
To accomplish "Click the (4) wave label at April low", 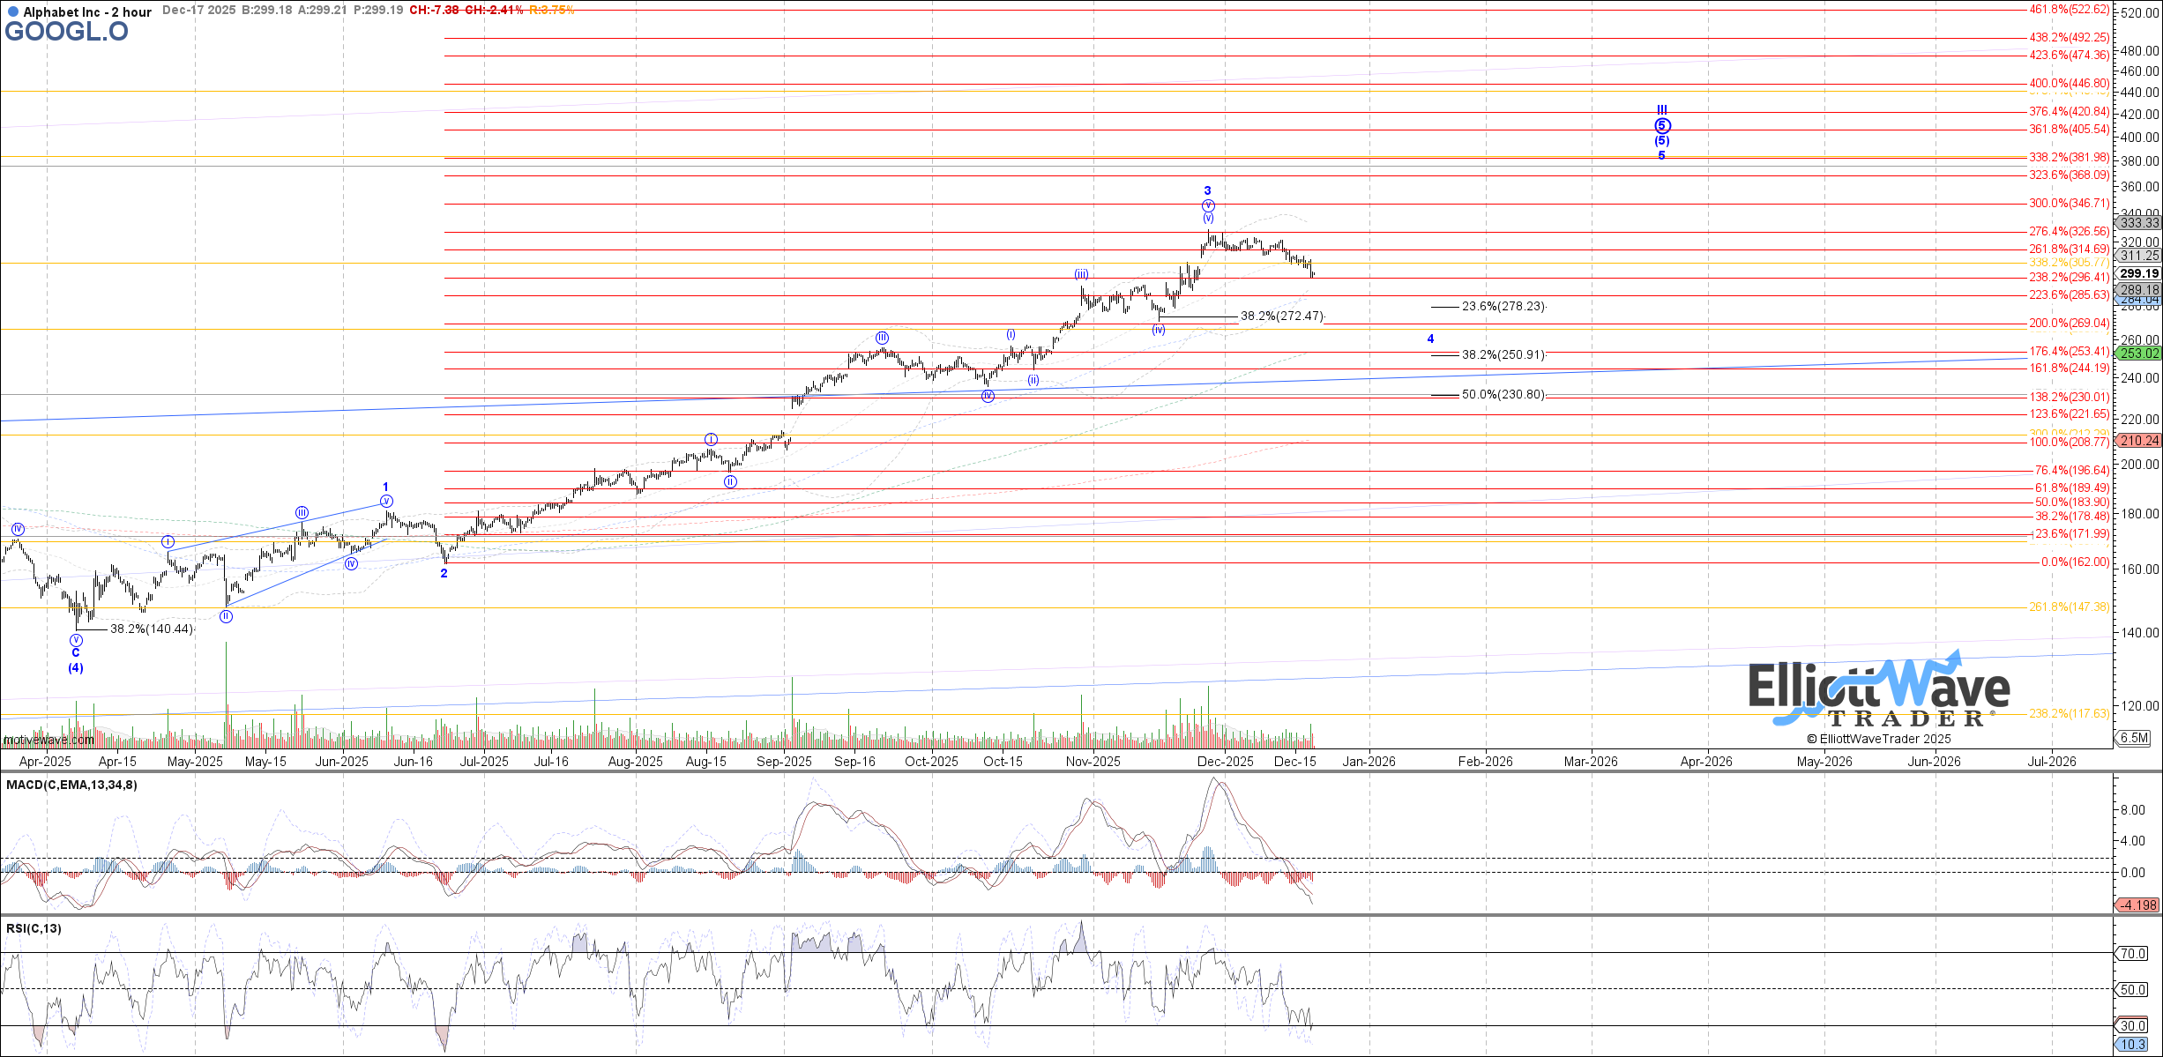I will (x=76, y=667).
